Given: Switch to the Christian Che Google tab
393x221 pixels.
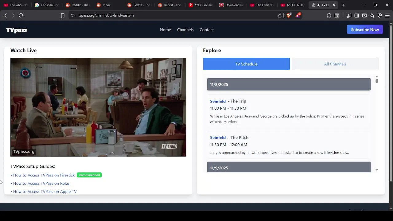Looking at the screenshot, I should click(47, 5).
